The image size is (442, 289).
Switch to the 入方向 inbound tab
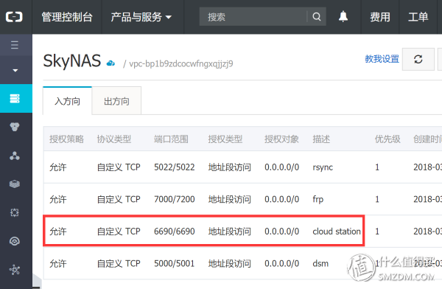[x=67, y=101]
